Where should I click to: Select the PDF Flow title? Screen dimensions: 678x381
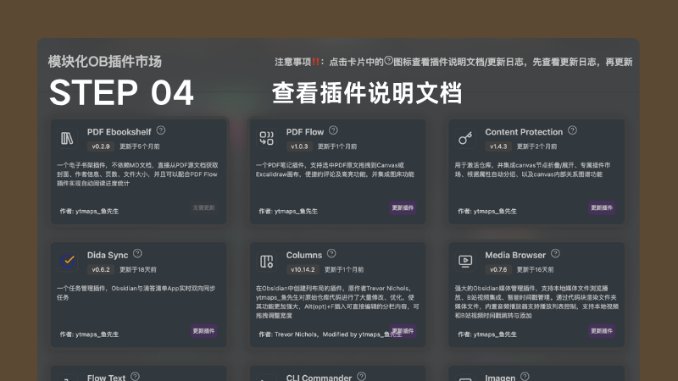coord(305,132)
